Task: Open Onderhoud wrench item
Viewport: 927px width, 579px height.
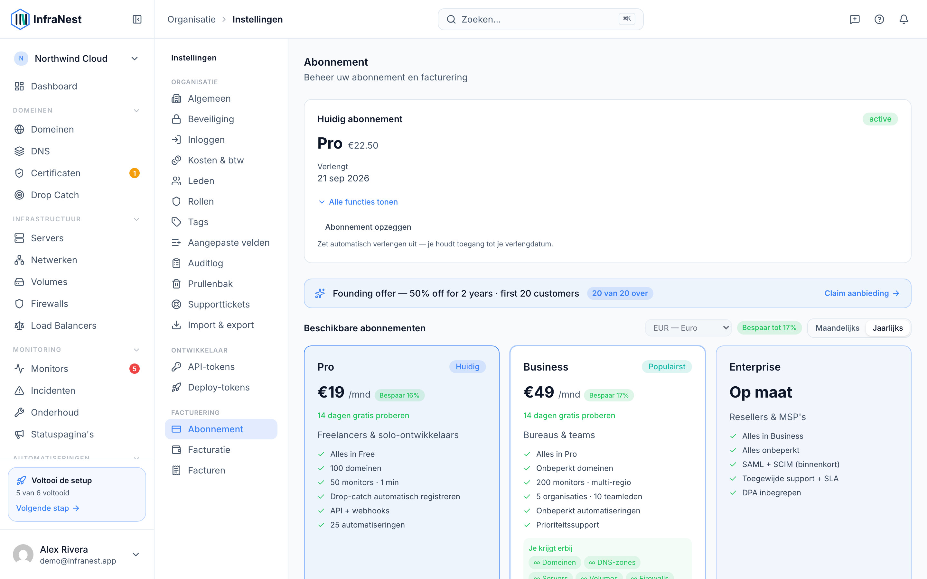Action: 77,412
